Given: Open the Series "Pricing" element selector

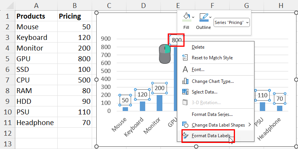Looking at the screenshot, I should click(x=232, y=22).
